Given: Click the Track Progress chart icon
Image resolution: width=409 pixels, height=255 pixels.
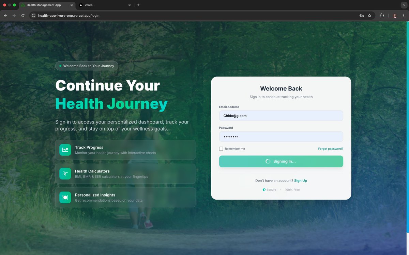Looking at the screenshot, I should (x=65, y=150).
